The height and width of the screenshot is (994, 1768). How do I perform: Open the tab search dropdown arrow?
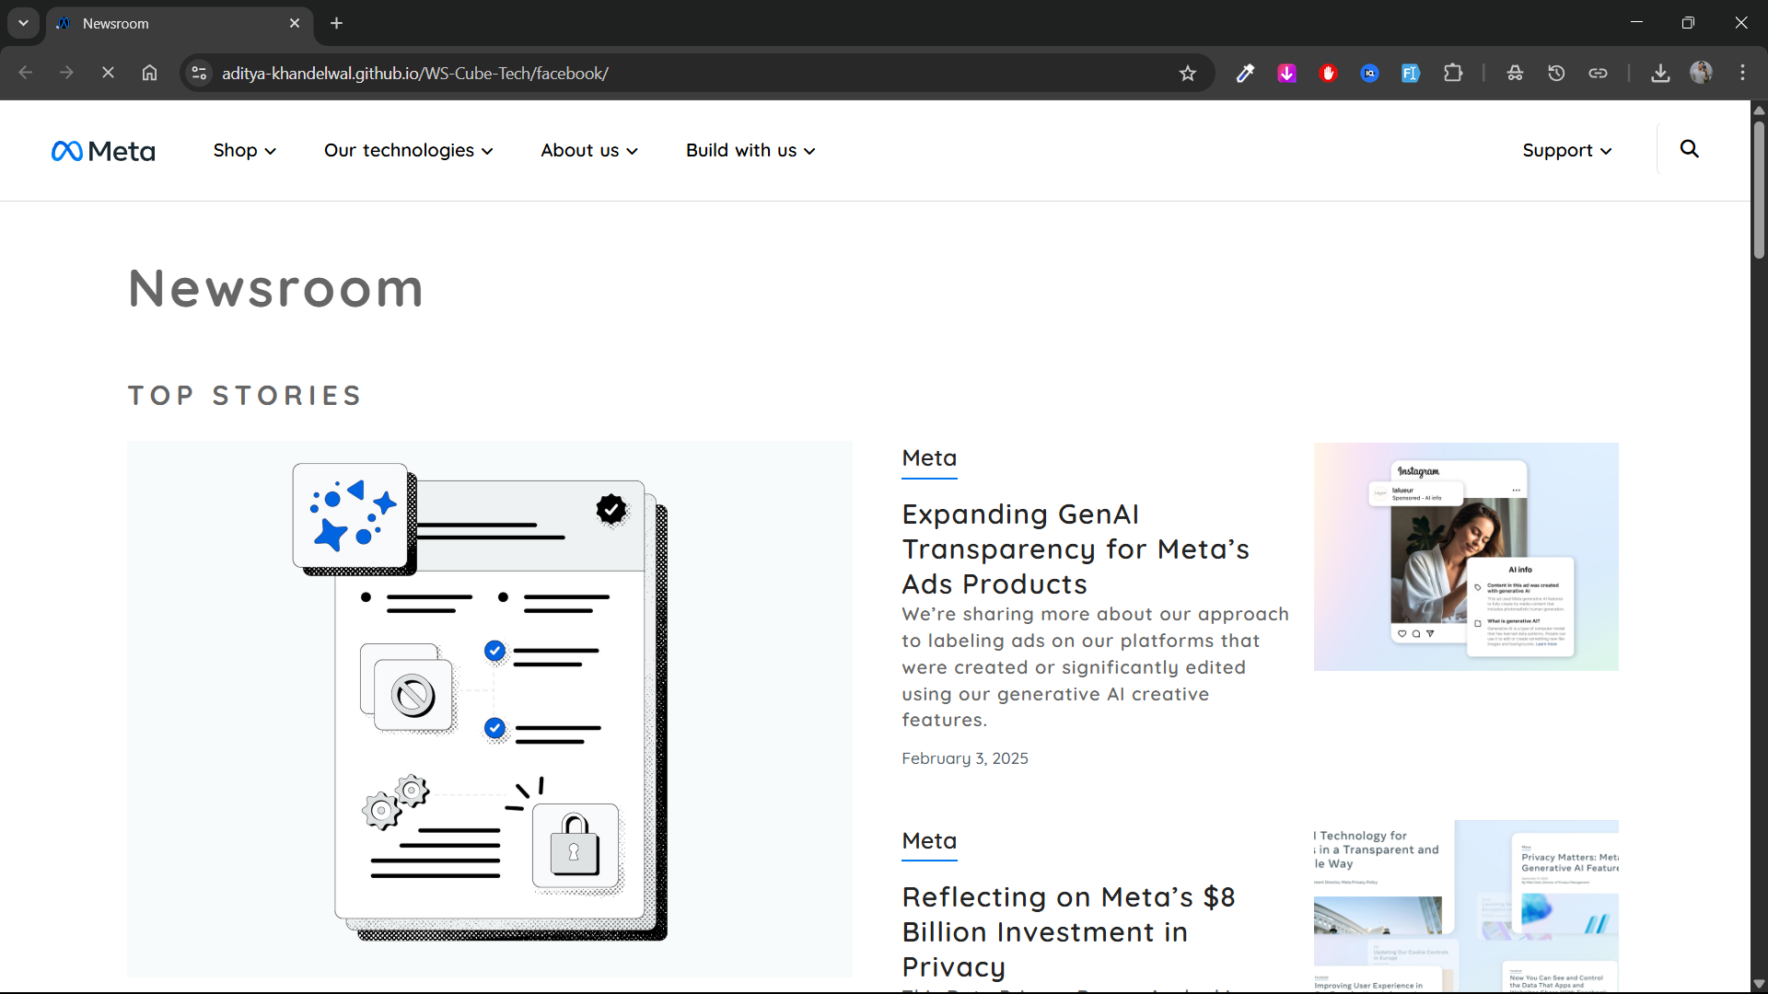23,24
